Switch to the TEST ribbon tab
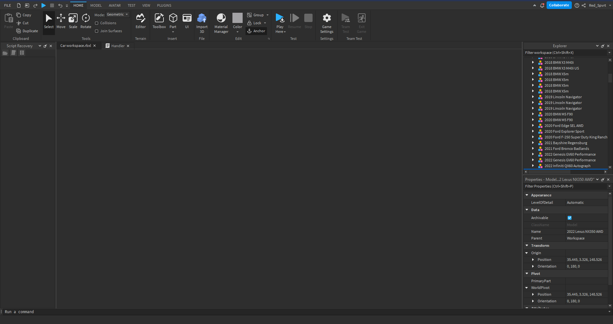The height and width of the screenshot is (324, 613). [132, 5]
